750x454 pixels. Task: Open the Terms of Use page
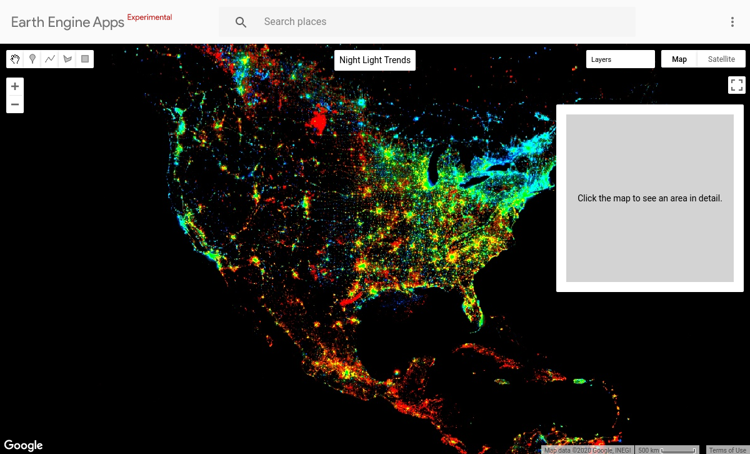[727, 450]
